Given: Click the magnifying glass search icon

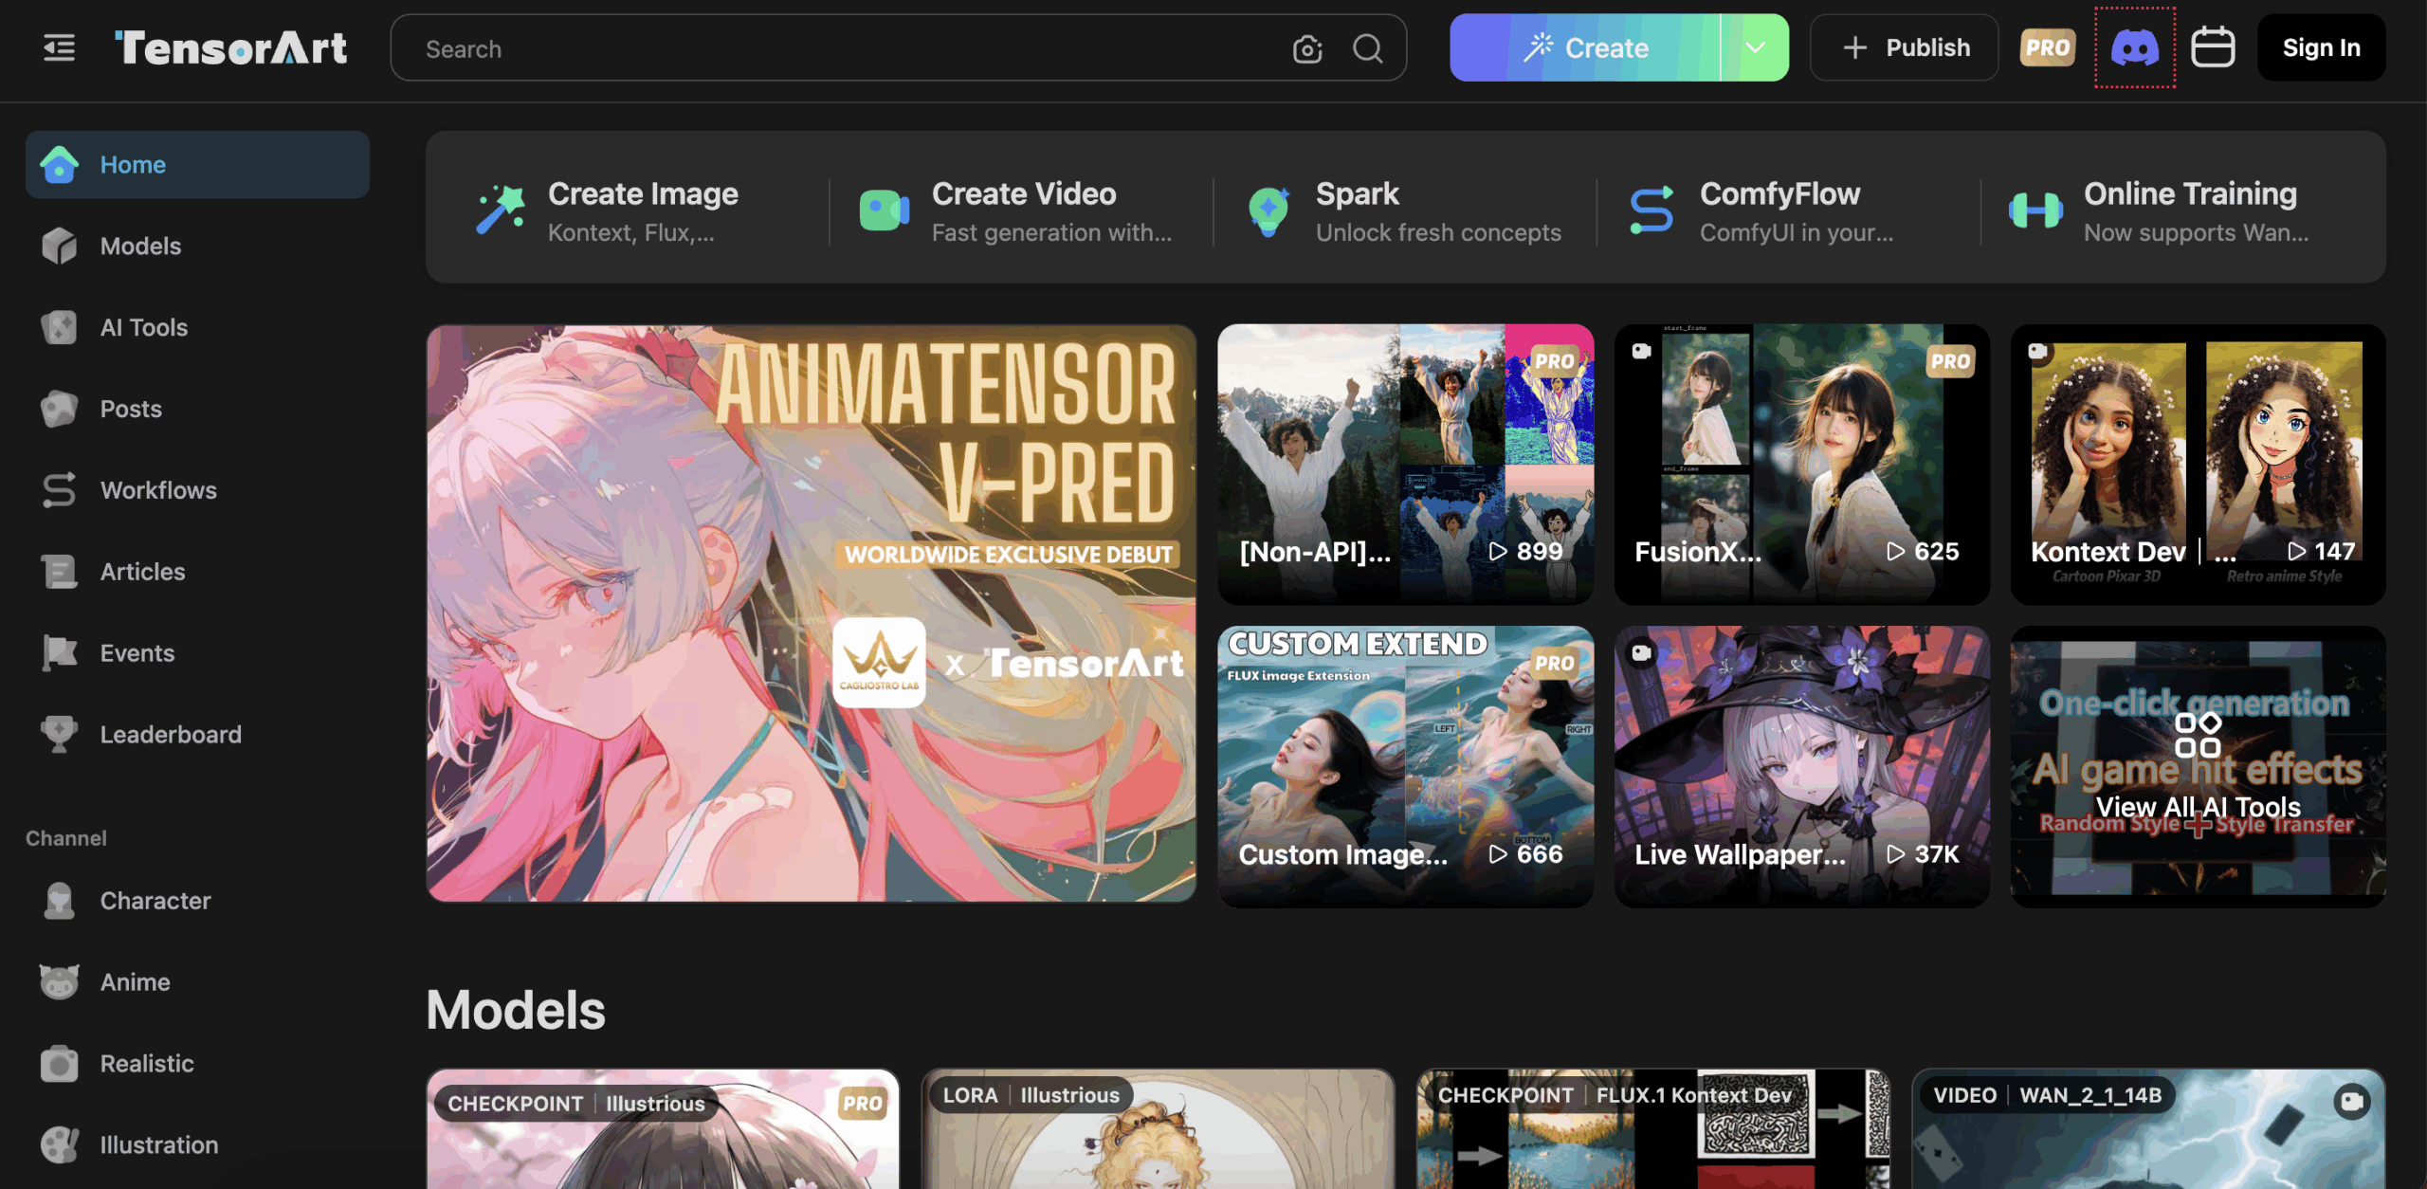Looking at the screenshot, I should click(1367, 48).
